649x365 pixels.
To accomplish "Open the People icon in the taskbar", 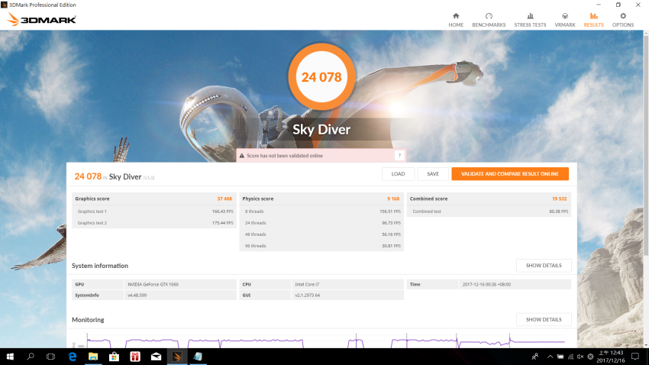I will (x=535, y=357).
